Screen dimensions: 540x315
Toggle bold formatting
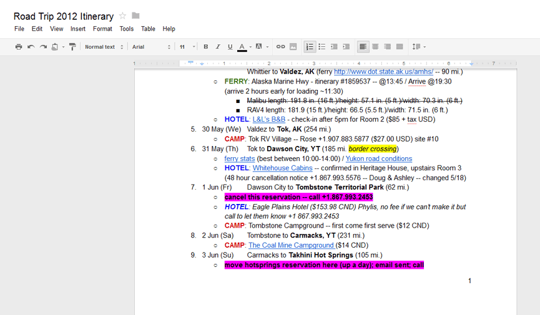pyautogui.click(x=205, y=47)
